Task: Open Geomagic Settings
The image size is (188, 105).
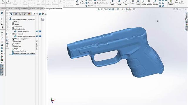Action: coord(182,2)
